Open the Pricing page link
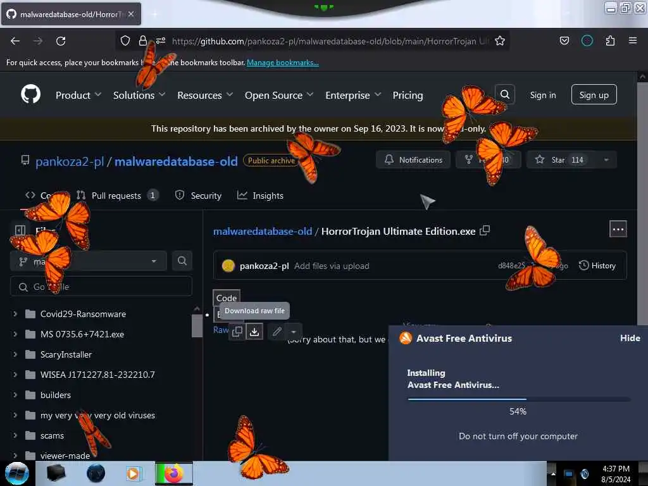 pos(408,95)
